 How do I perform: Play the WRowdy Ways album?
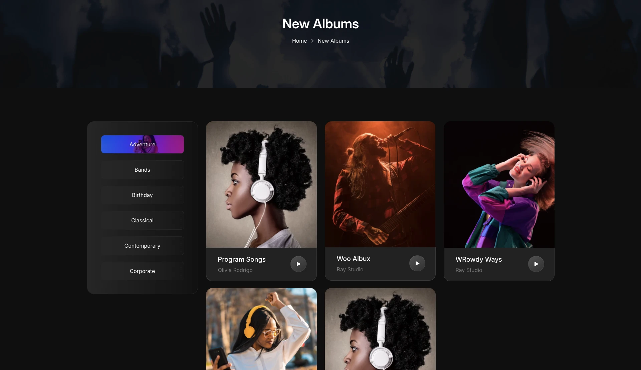536,264
